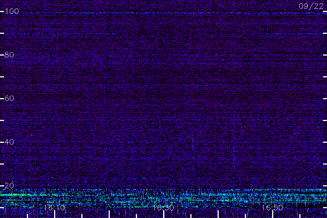Image resolution: width=327 pixels, height=218 pixels.
Task: Select the 20 frequency axis label
Action: tap(9, 185)
